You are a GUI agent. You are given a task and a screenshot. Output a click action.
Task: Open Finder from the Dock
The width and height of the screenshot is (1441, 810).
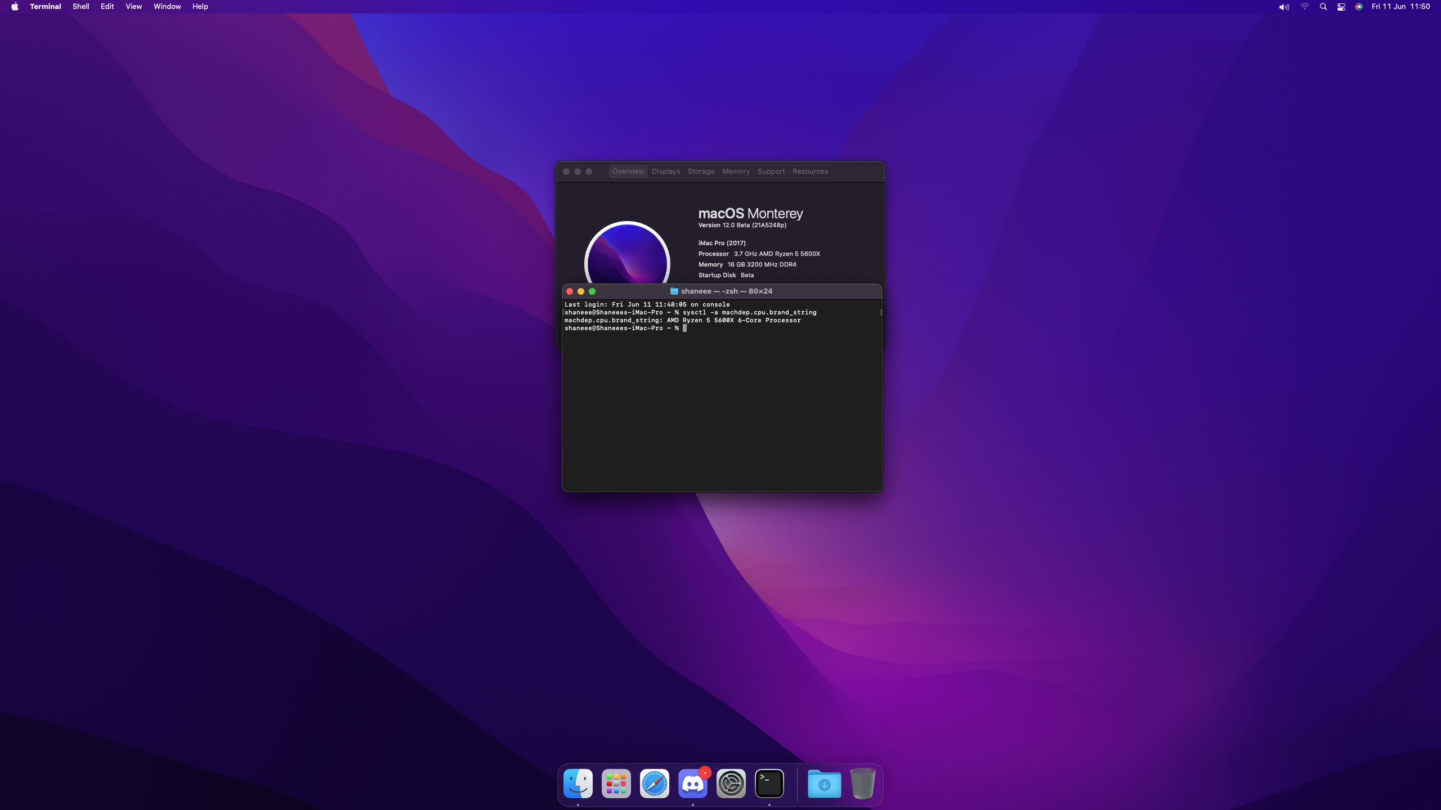(x=578, y=784)
